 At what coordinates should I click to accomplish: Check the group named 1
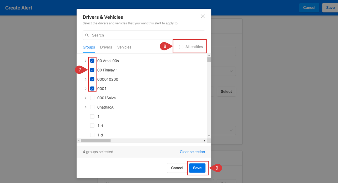click(92, 116)
